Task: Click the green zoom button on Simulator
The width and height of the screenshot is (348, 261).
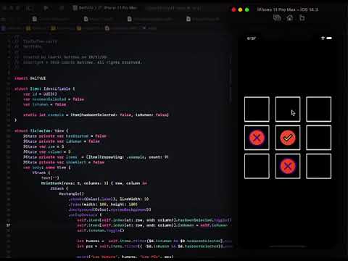Action: coord(247,10)
